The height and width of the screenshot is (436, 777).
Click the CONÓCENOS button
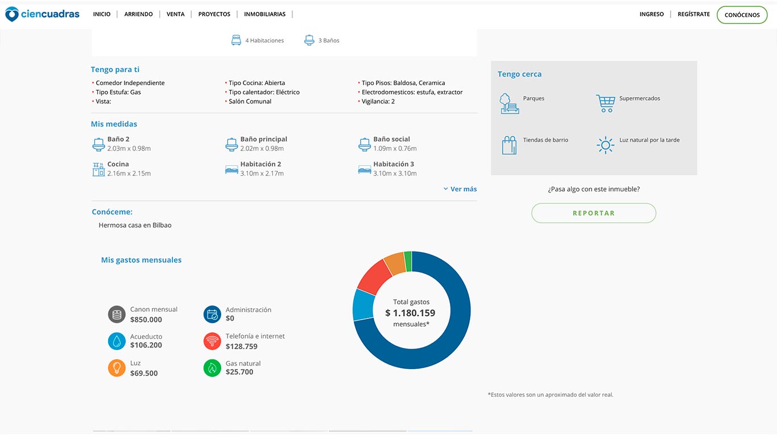click(x=742, y=15)
